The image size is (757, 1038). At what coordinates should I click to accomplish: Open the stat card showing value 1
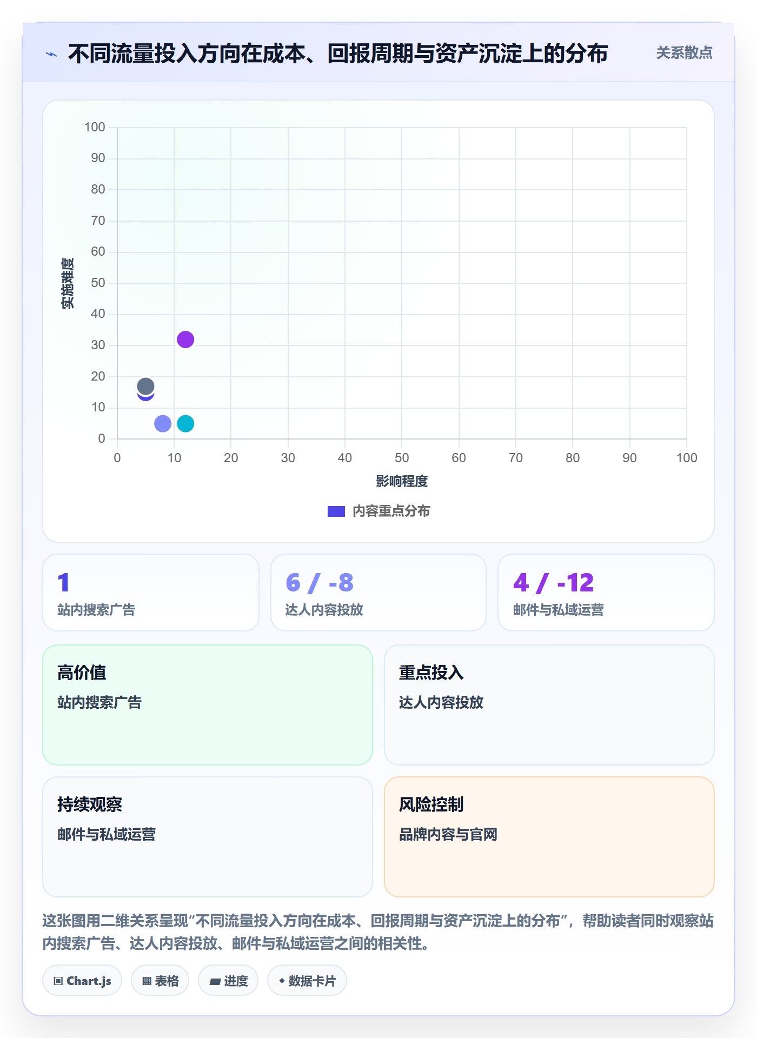click(x=151, y=593)
